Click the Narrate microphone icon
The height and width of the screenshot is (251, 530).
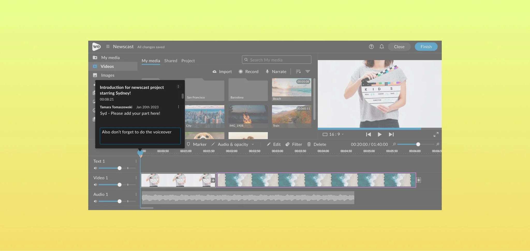[x=267, y=71]
